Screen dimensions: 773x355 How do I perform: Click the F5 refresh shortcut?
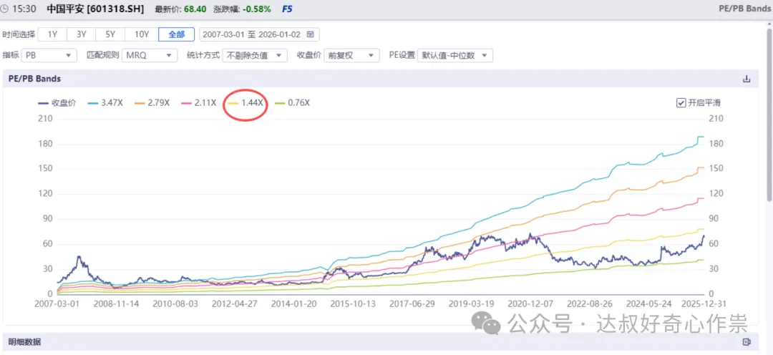click(x=287, y=9)
